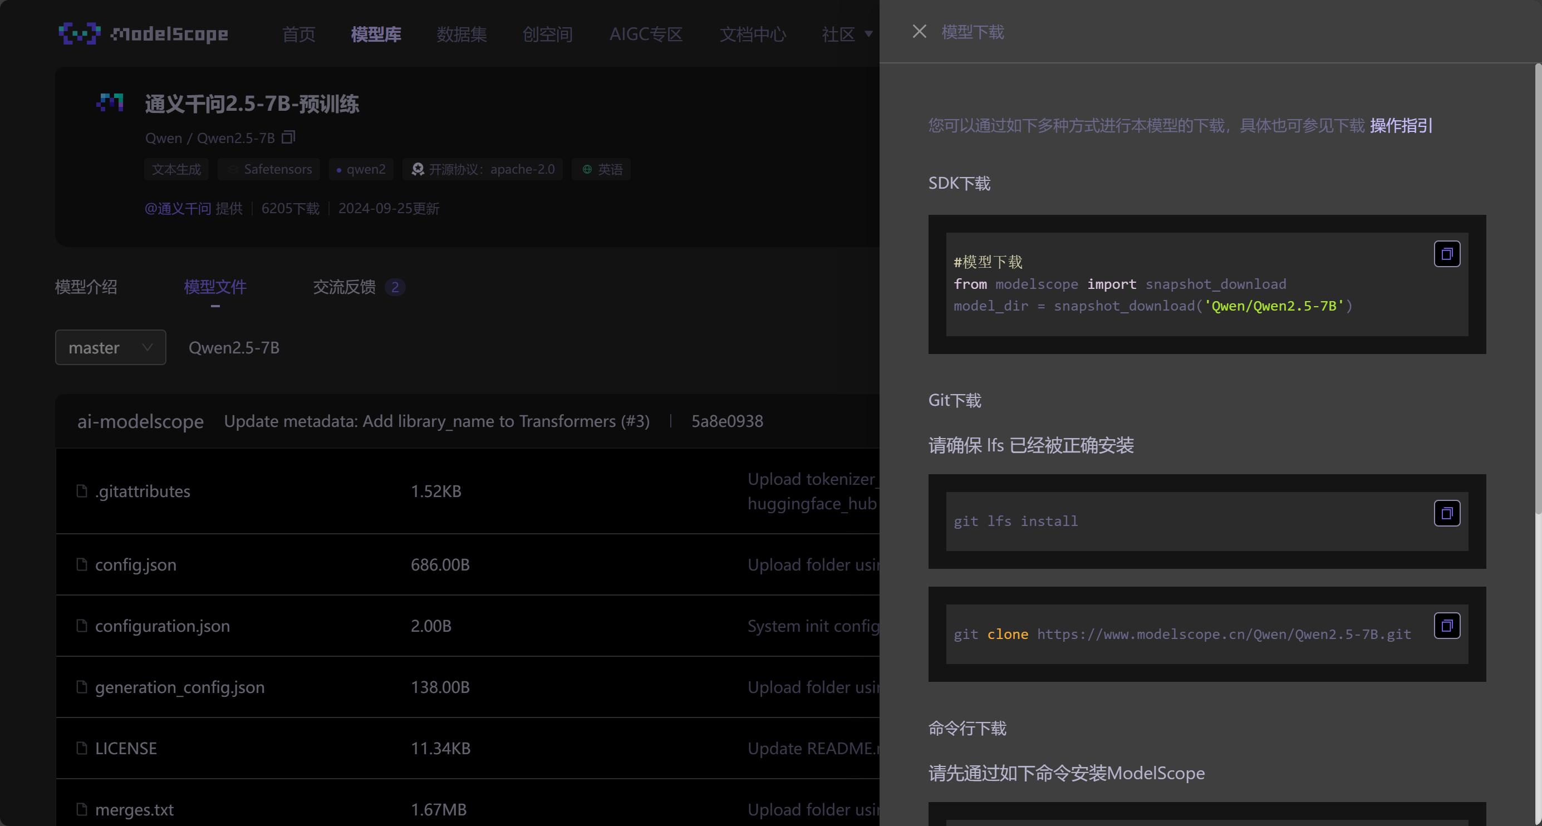Click the LICENSE file icon
The image size is (1542, 826).
click(82, 748)
